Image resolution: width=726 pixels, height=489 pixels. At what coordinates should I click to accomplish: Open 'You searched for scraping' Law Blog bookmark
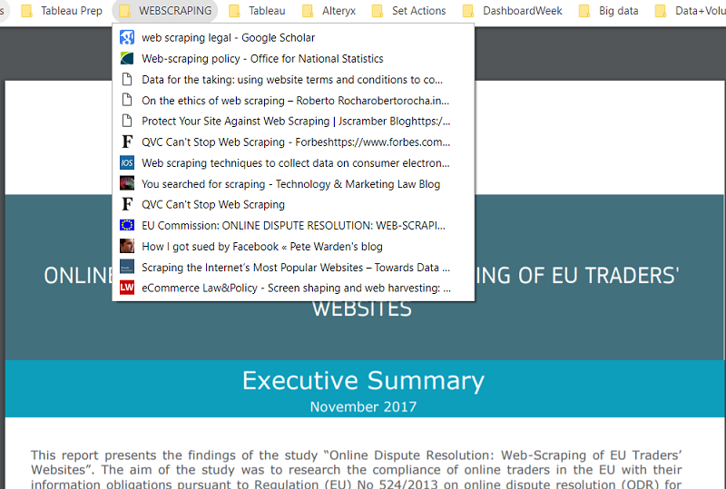(x=293, y=183)
